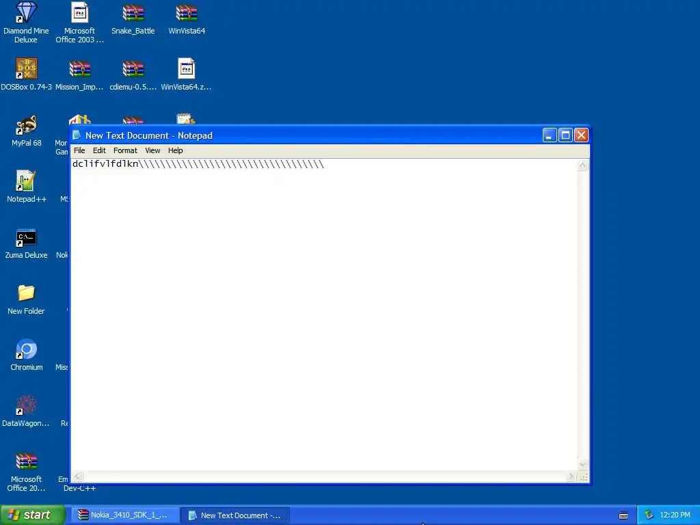The width and height of the screenshot is (700, 525).
Task: Maximize the Notepad window
Action: (565, 135)
